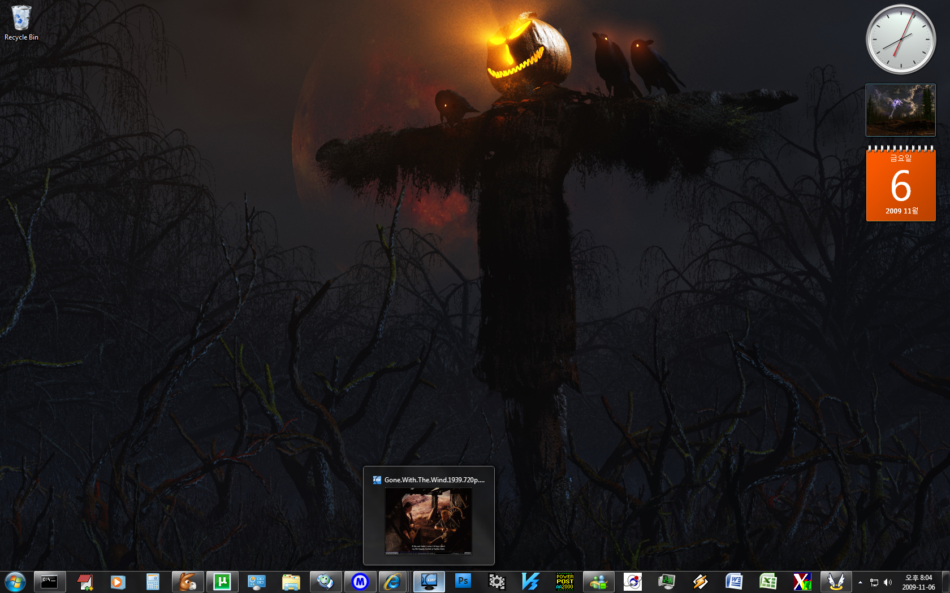Open the eMule donkey taskbar icon
This screenshot has width=950, height=593.
[188, 582]
